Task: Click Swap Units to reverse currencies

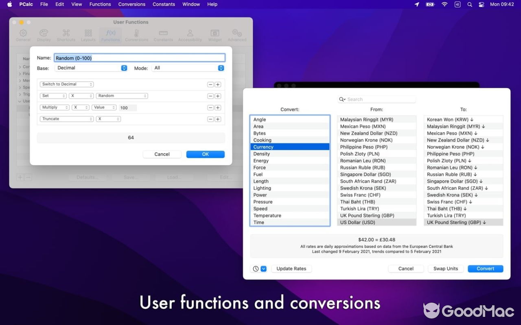Action: [x=445, y=269]
